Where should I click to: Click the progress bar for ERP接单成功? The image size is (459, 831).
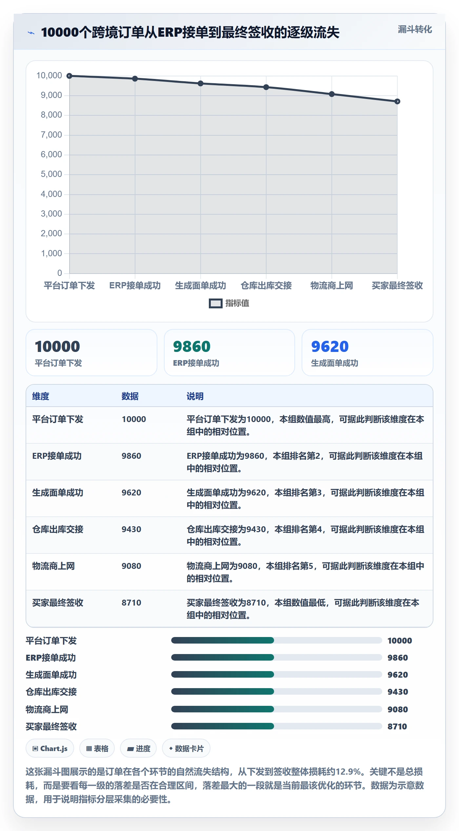[277, 657]
